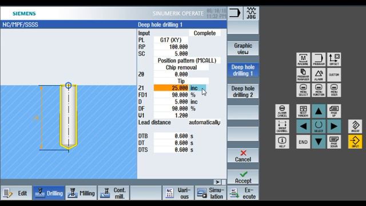
Task: Click the FD1 feedrate field 90.000
Action: (171, 95)
